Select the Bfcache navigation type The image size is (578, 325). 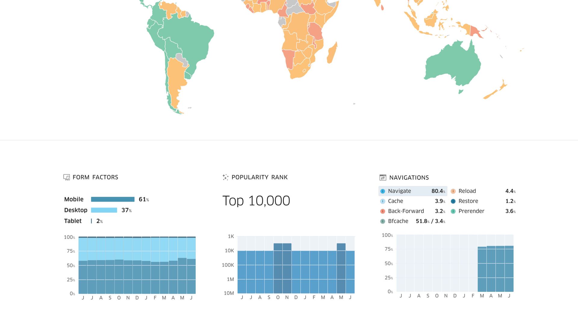tap(413, 221)
